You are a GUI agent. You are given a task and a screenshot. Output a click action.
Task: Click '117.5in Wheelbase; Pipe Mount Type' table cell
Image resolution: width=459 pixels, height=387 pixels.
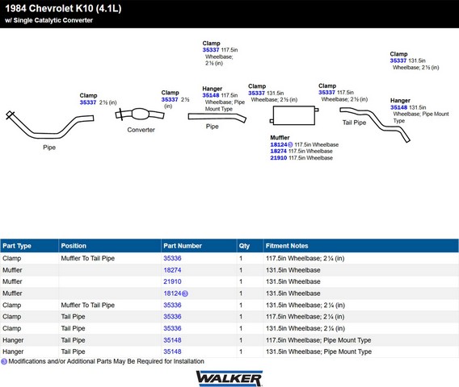coord(318,340)
